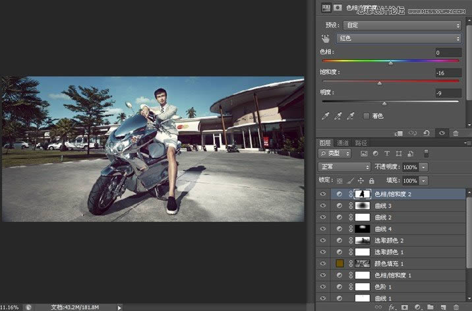This screenshot has width=472, height=311.
Task: Click the first eyedropper tool
Action: 325,116
